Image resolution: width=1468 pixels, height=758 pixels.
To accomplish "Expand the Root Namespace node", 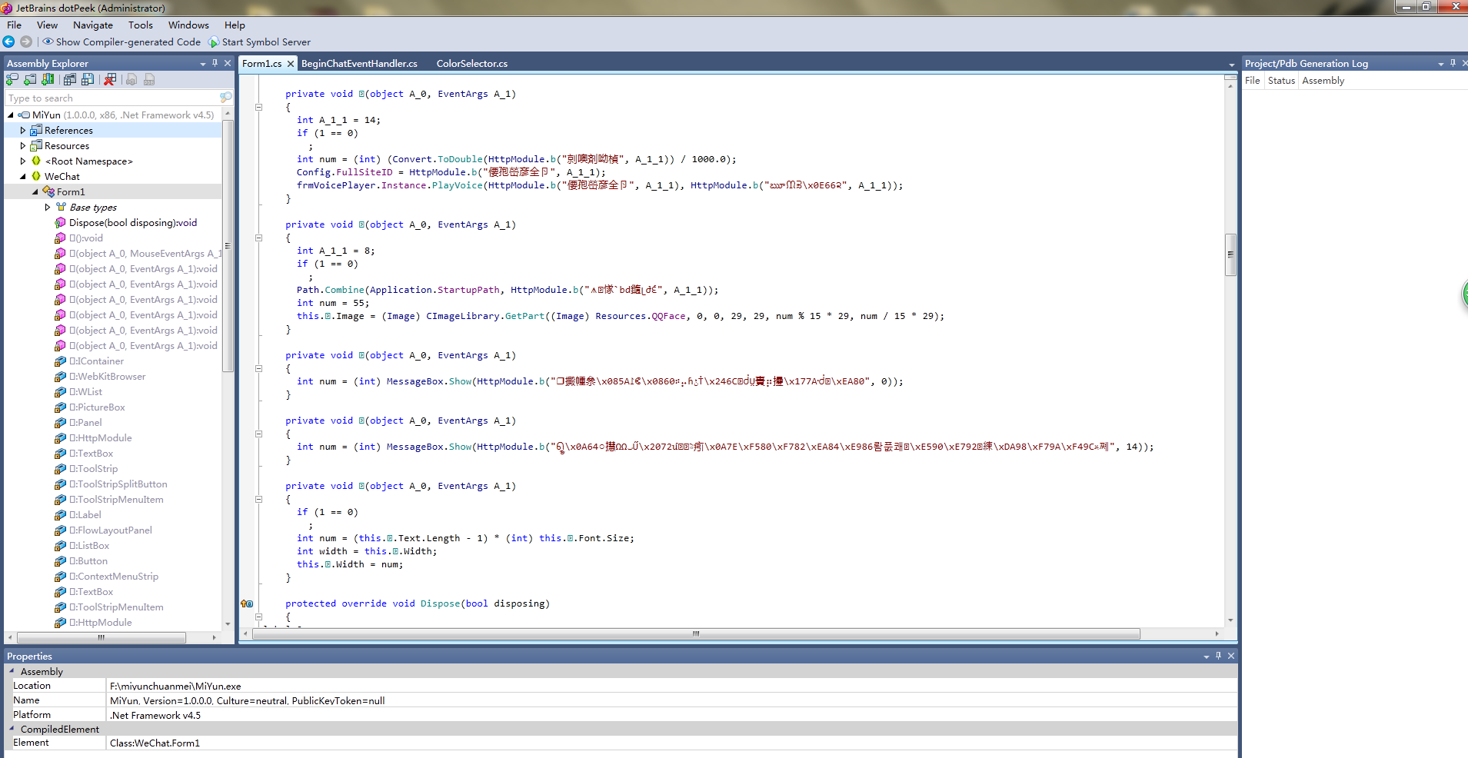I will (x=23, y=161).
